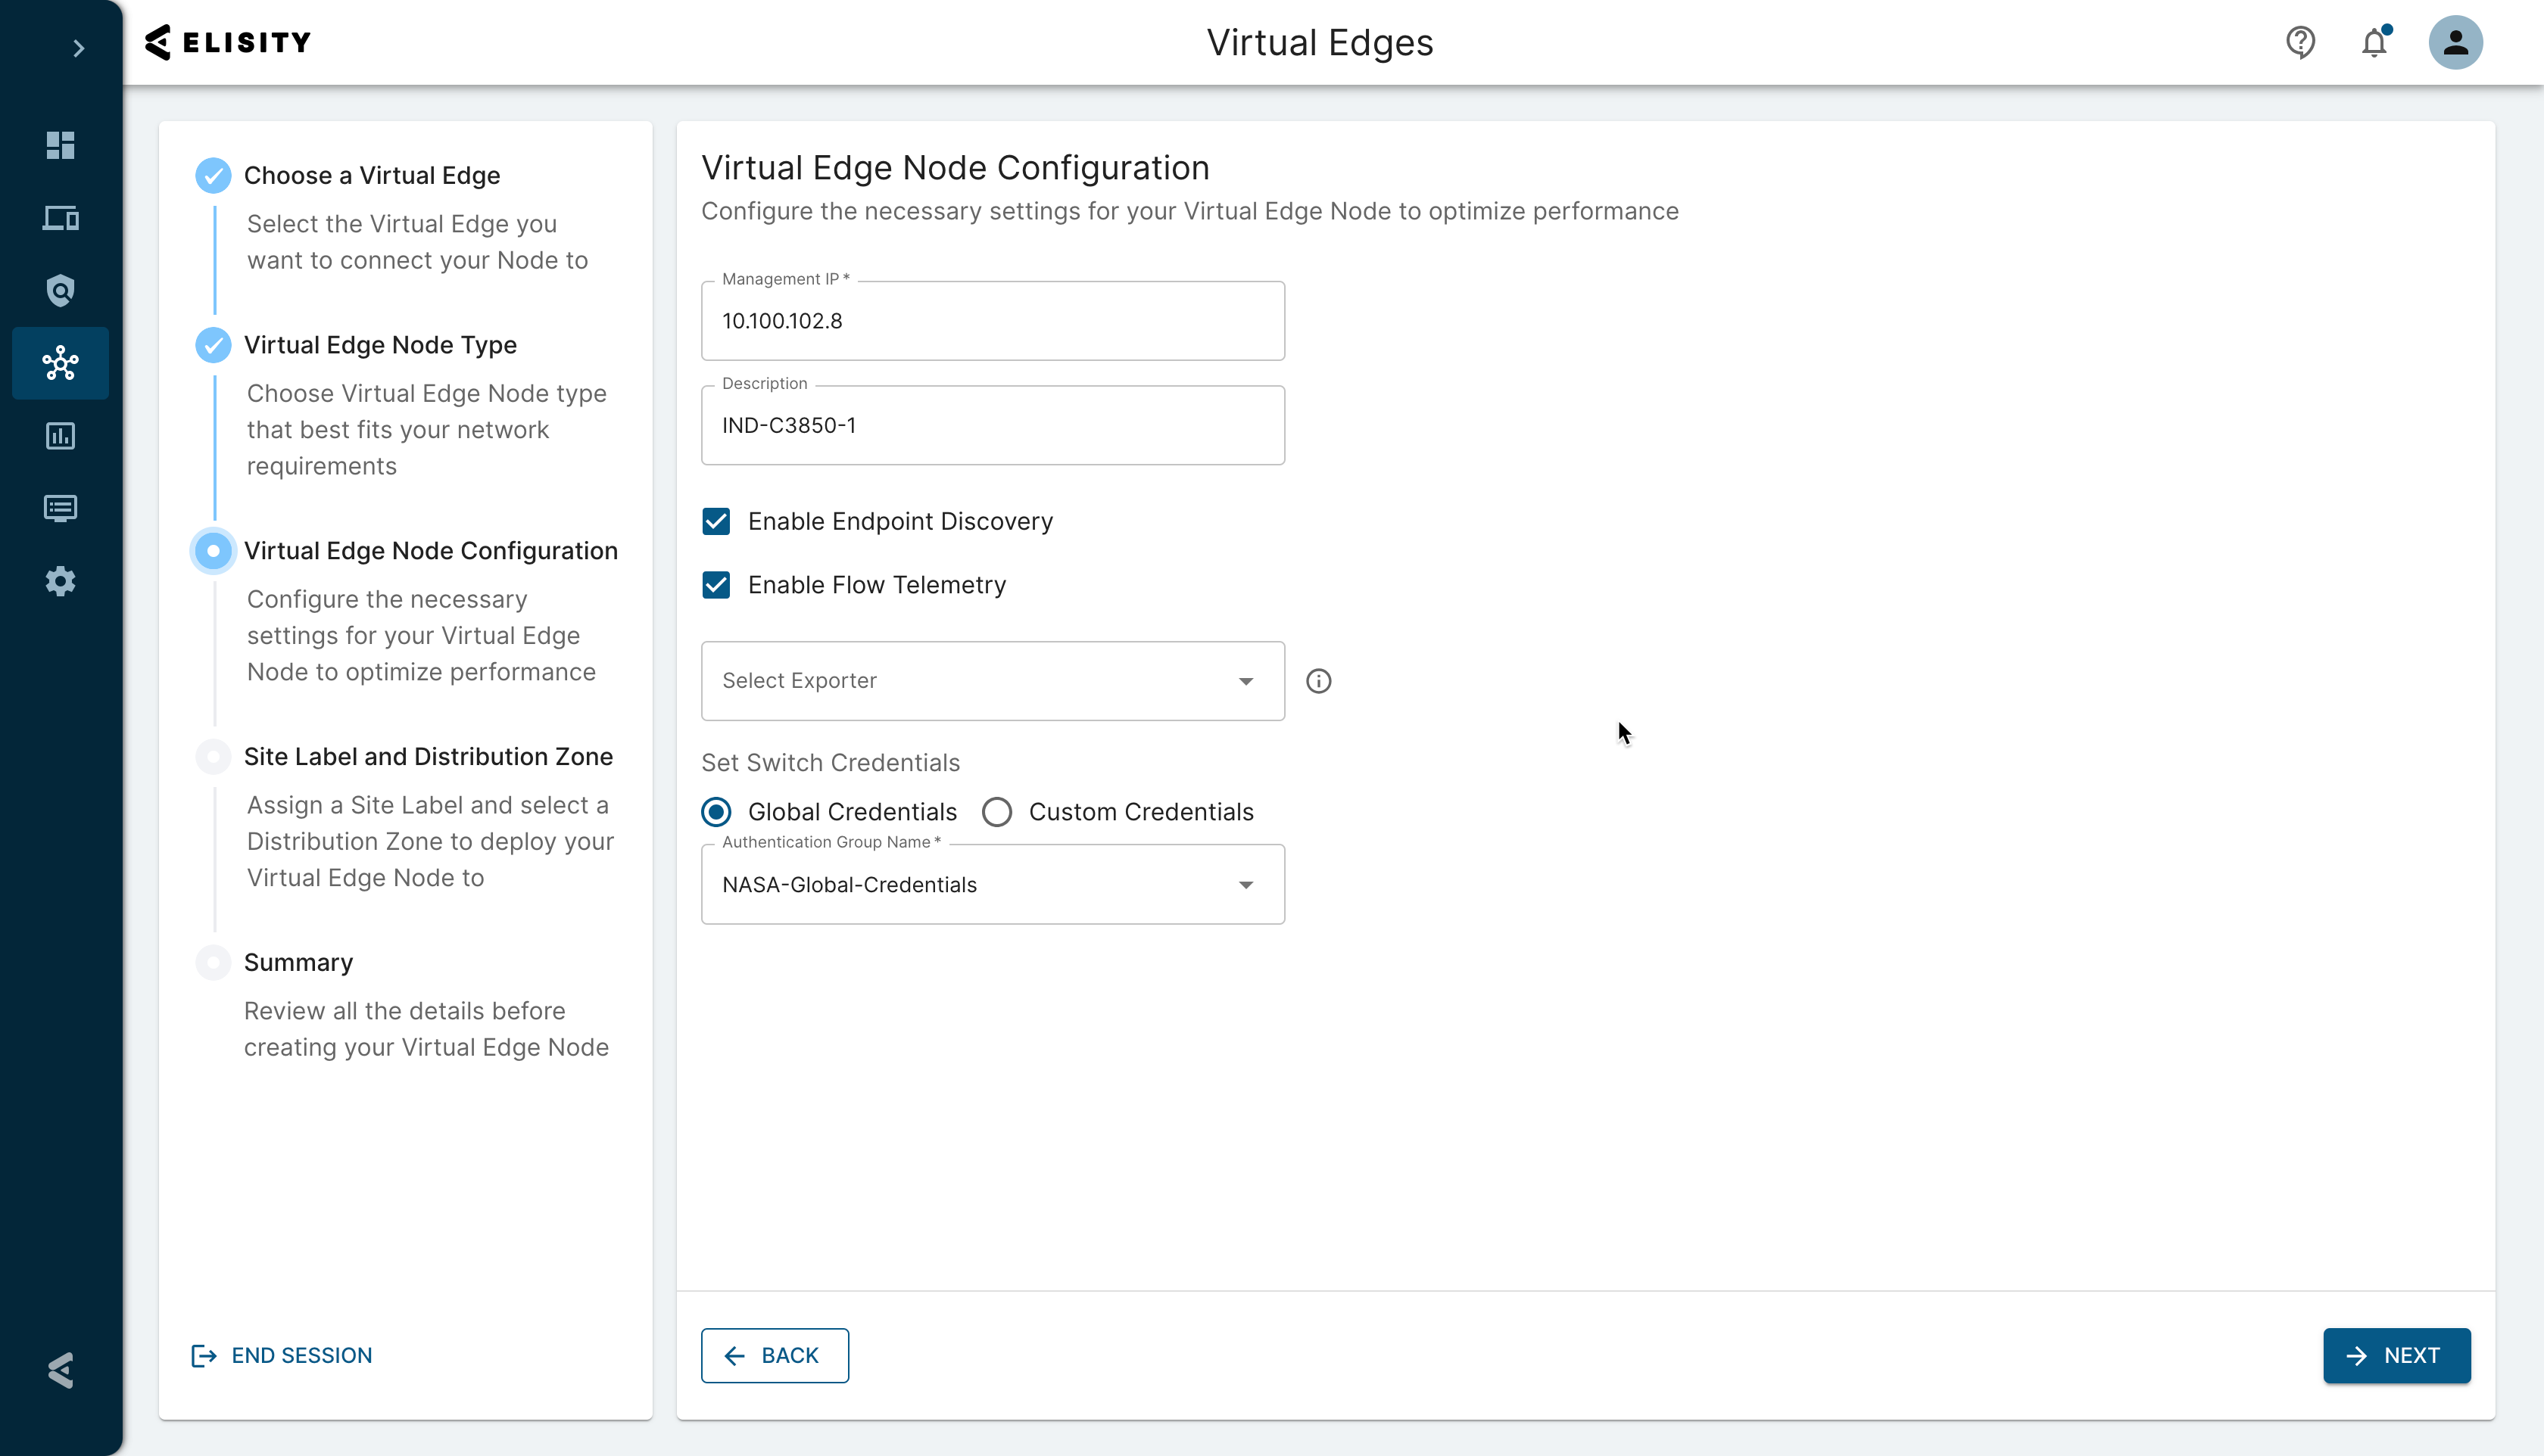Toggle Enable Flow Telemetry checkbox
This screenshot has height=1456, width=2544.
pos(716,585)
